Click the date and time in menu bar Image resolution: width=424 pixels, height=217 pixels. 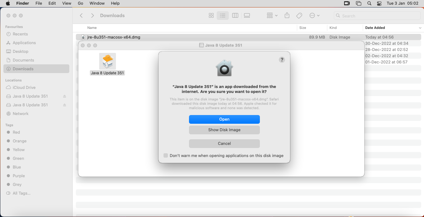tap(403, 3)
